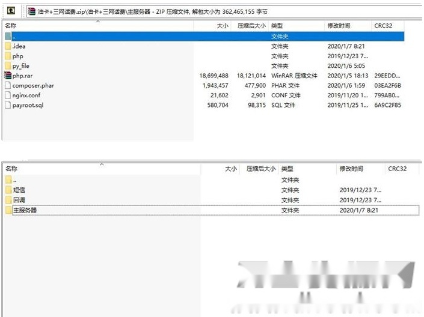Select the .idea folder name
Image resolution: width=424 pixels, height=317 pixels.
(19, 46)
